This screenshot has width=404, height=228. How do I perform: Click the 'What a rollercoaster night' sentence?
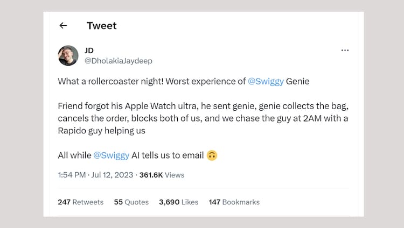click(151, 81)
